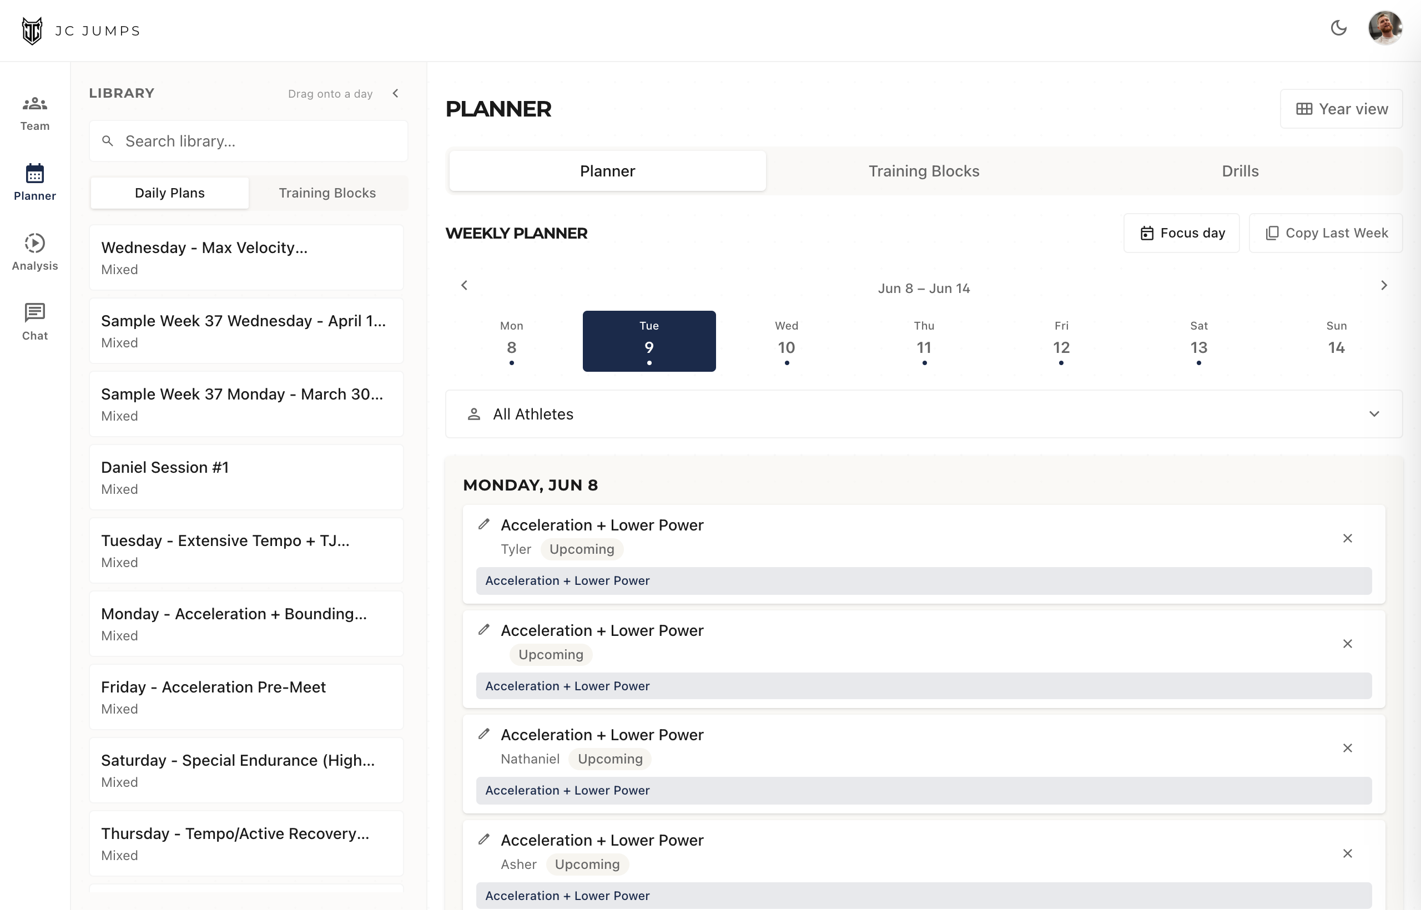Click the Focus day calendar icon
The image size is (1421, 910).
(x=1147, y=234)
